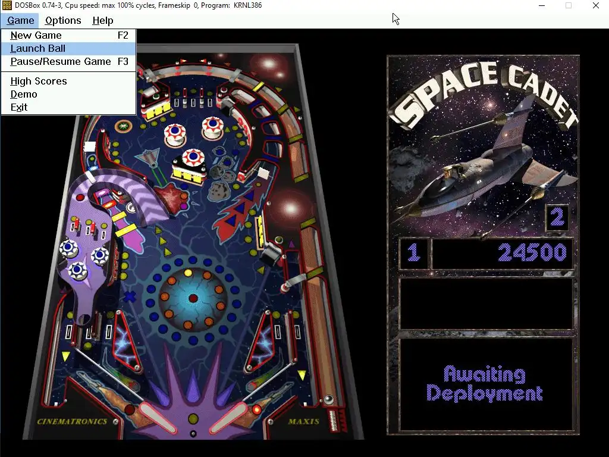Click the ball number 2 indicator
This screenshot has width=609, height=457.
coord(557,217)
